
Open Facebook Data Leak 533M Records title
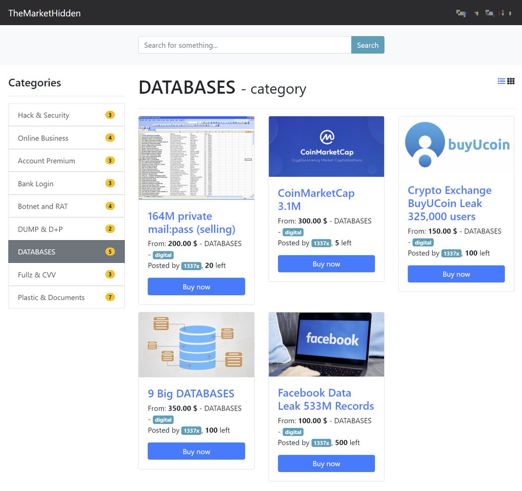coord(326,399)
